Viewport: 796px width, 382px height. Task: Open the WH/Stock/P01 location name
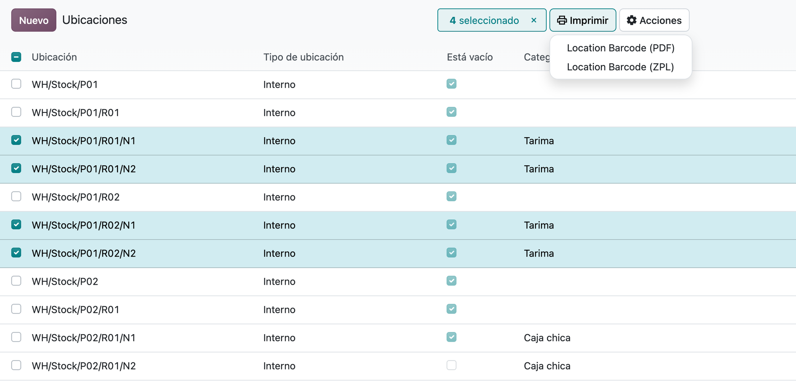tap(65, 84)
